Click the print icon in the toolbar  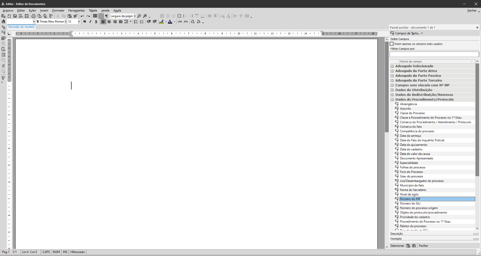[33, 16]
